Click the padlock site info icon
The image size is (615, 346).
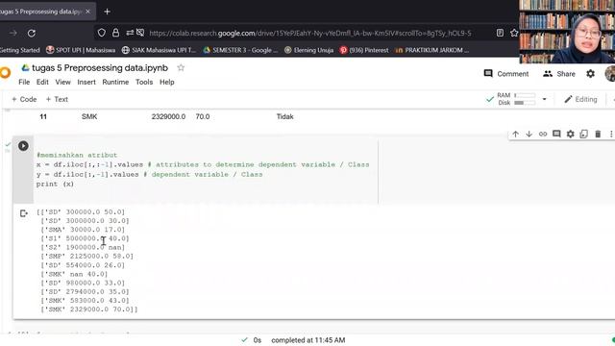click(115, 33)
